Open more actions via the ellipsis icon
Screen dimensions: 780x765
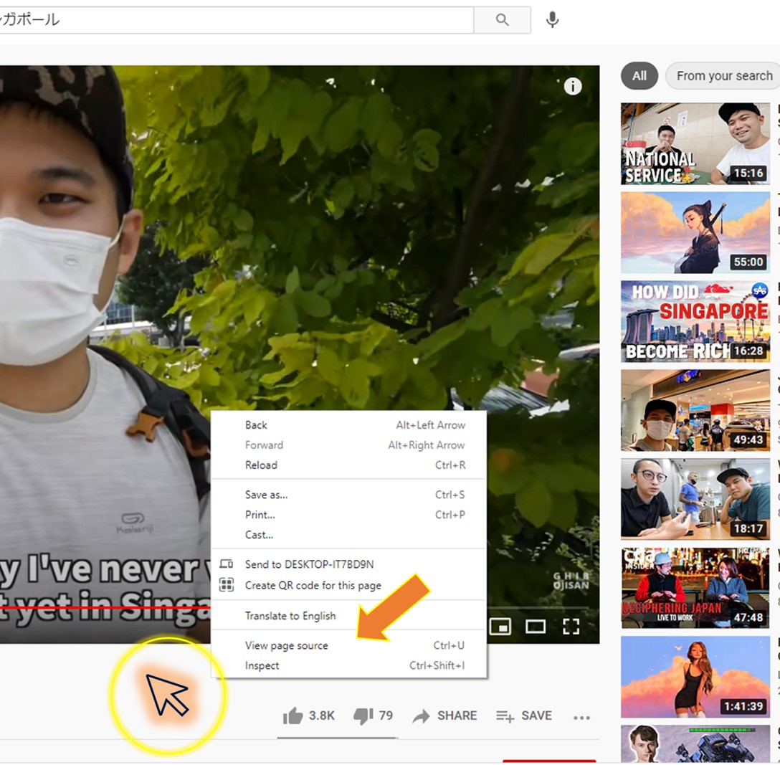pos(582,716)
